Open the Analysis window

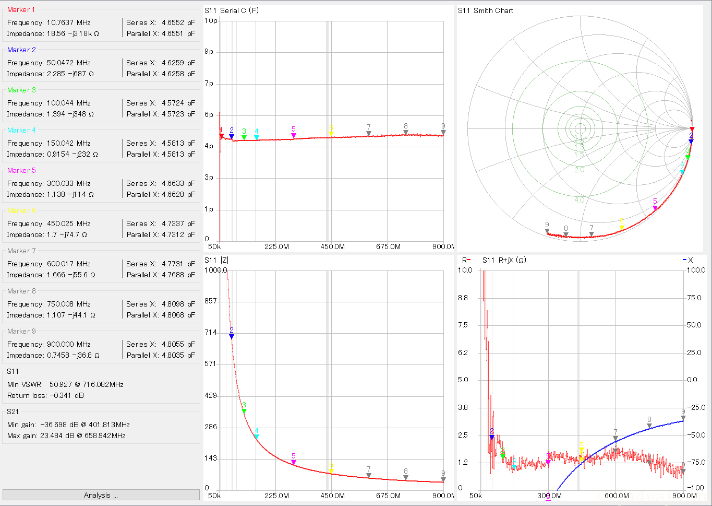pyautogui.click(x=101, y=495)
